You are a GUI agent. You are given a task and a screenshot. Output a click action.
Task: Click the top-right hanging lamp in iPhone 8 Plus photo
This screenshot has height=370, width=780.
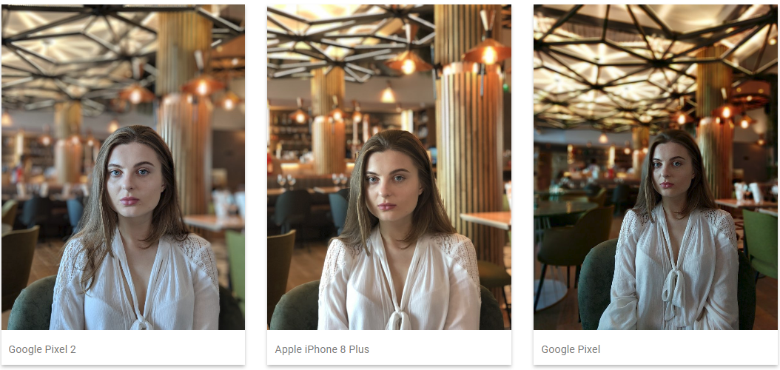[x=487, y=50]
